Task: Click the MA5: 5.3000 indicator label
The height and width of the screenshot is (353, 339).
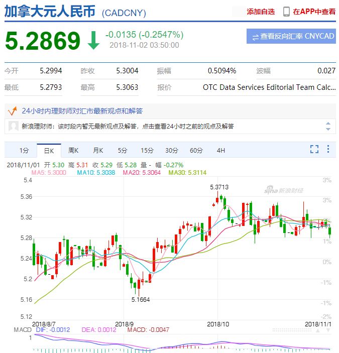Action: point(49,173)
